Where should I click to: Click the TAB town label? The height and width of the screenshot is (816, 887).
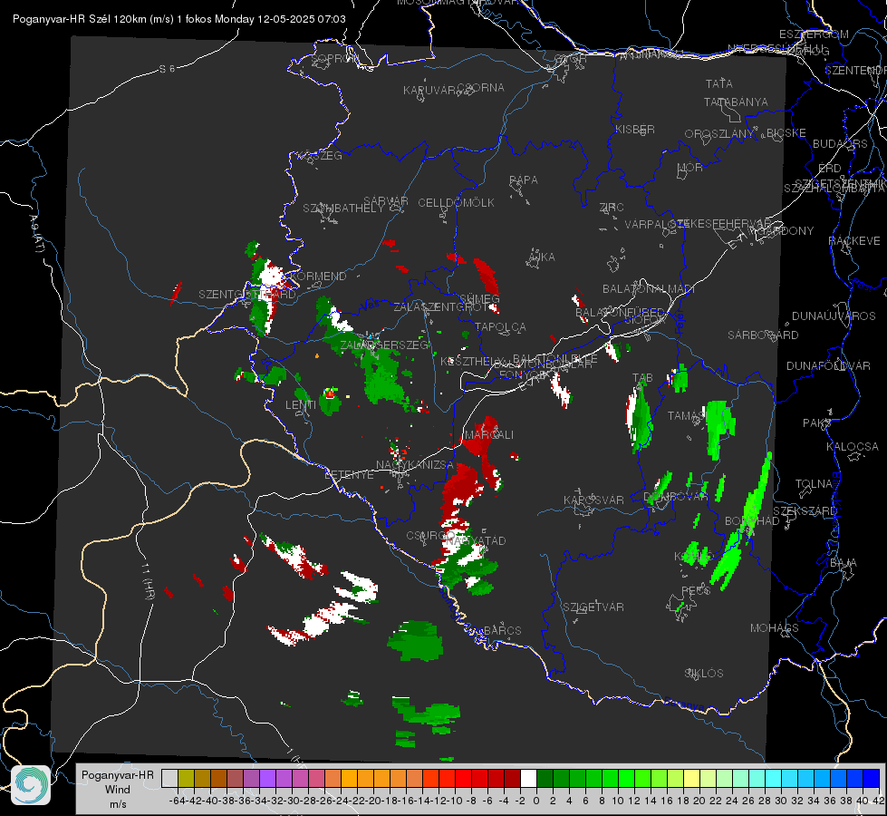(642, 377)
